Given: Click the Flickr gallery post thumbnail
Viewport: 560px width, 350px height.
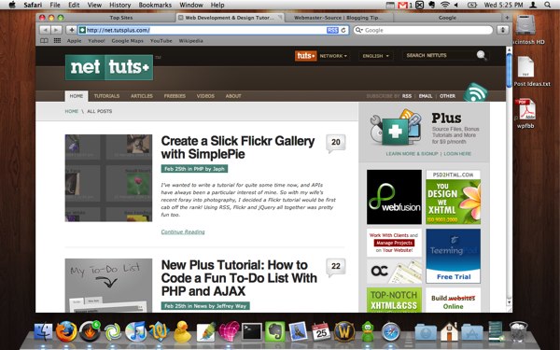Looking at the screenshot, I should click(x=108, y=178).
